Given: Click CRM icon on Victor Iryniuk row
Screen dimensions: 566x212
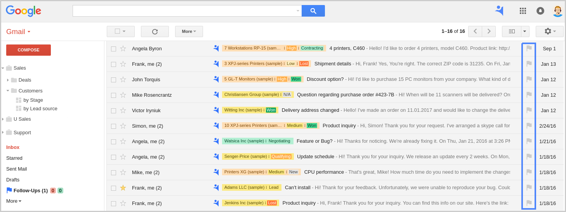Looking at the screenshot, I should tap(216, 110).
